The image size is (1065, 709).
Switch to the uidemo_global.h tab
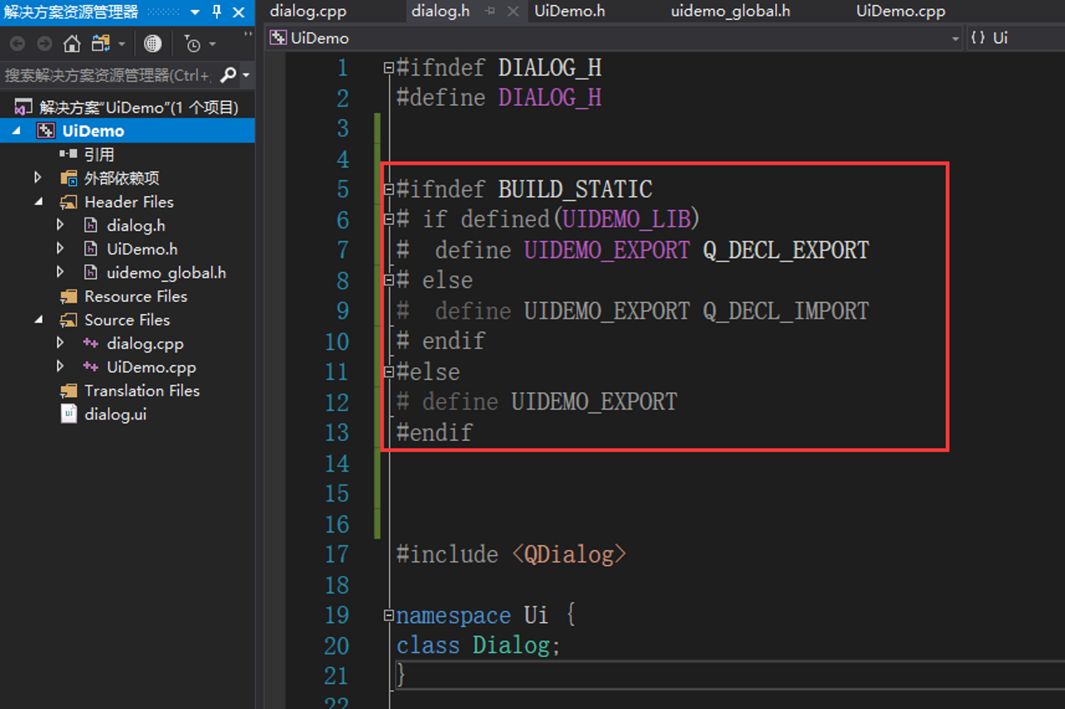(730, 12)
